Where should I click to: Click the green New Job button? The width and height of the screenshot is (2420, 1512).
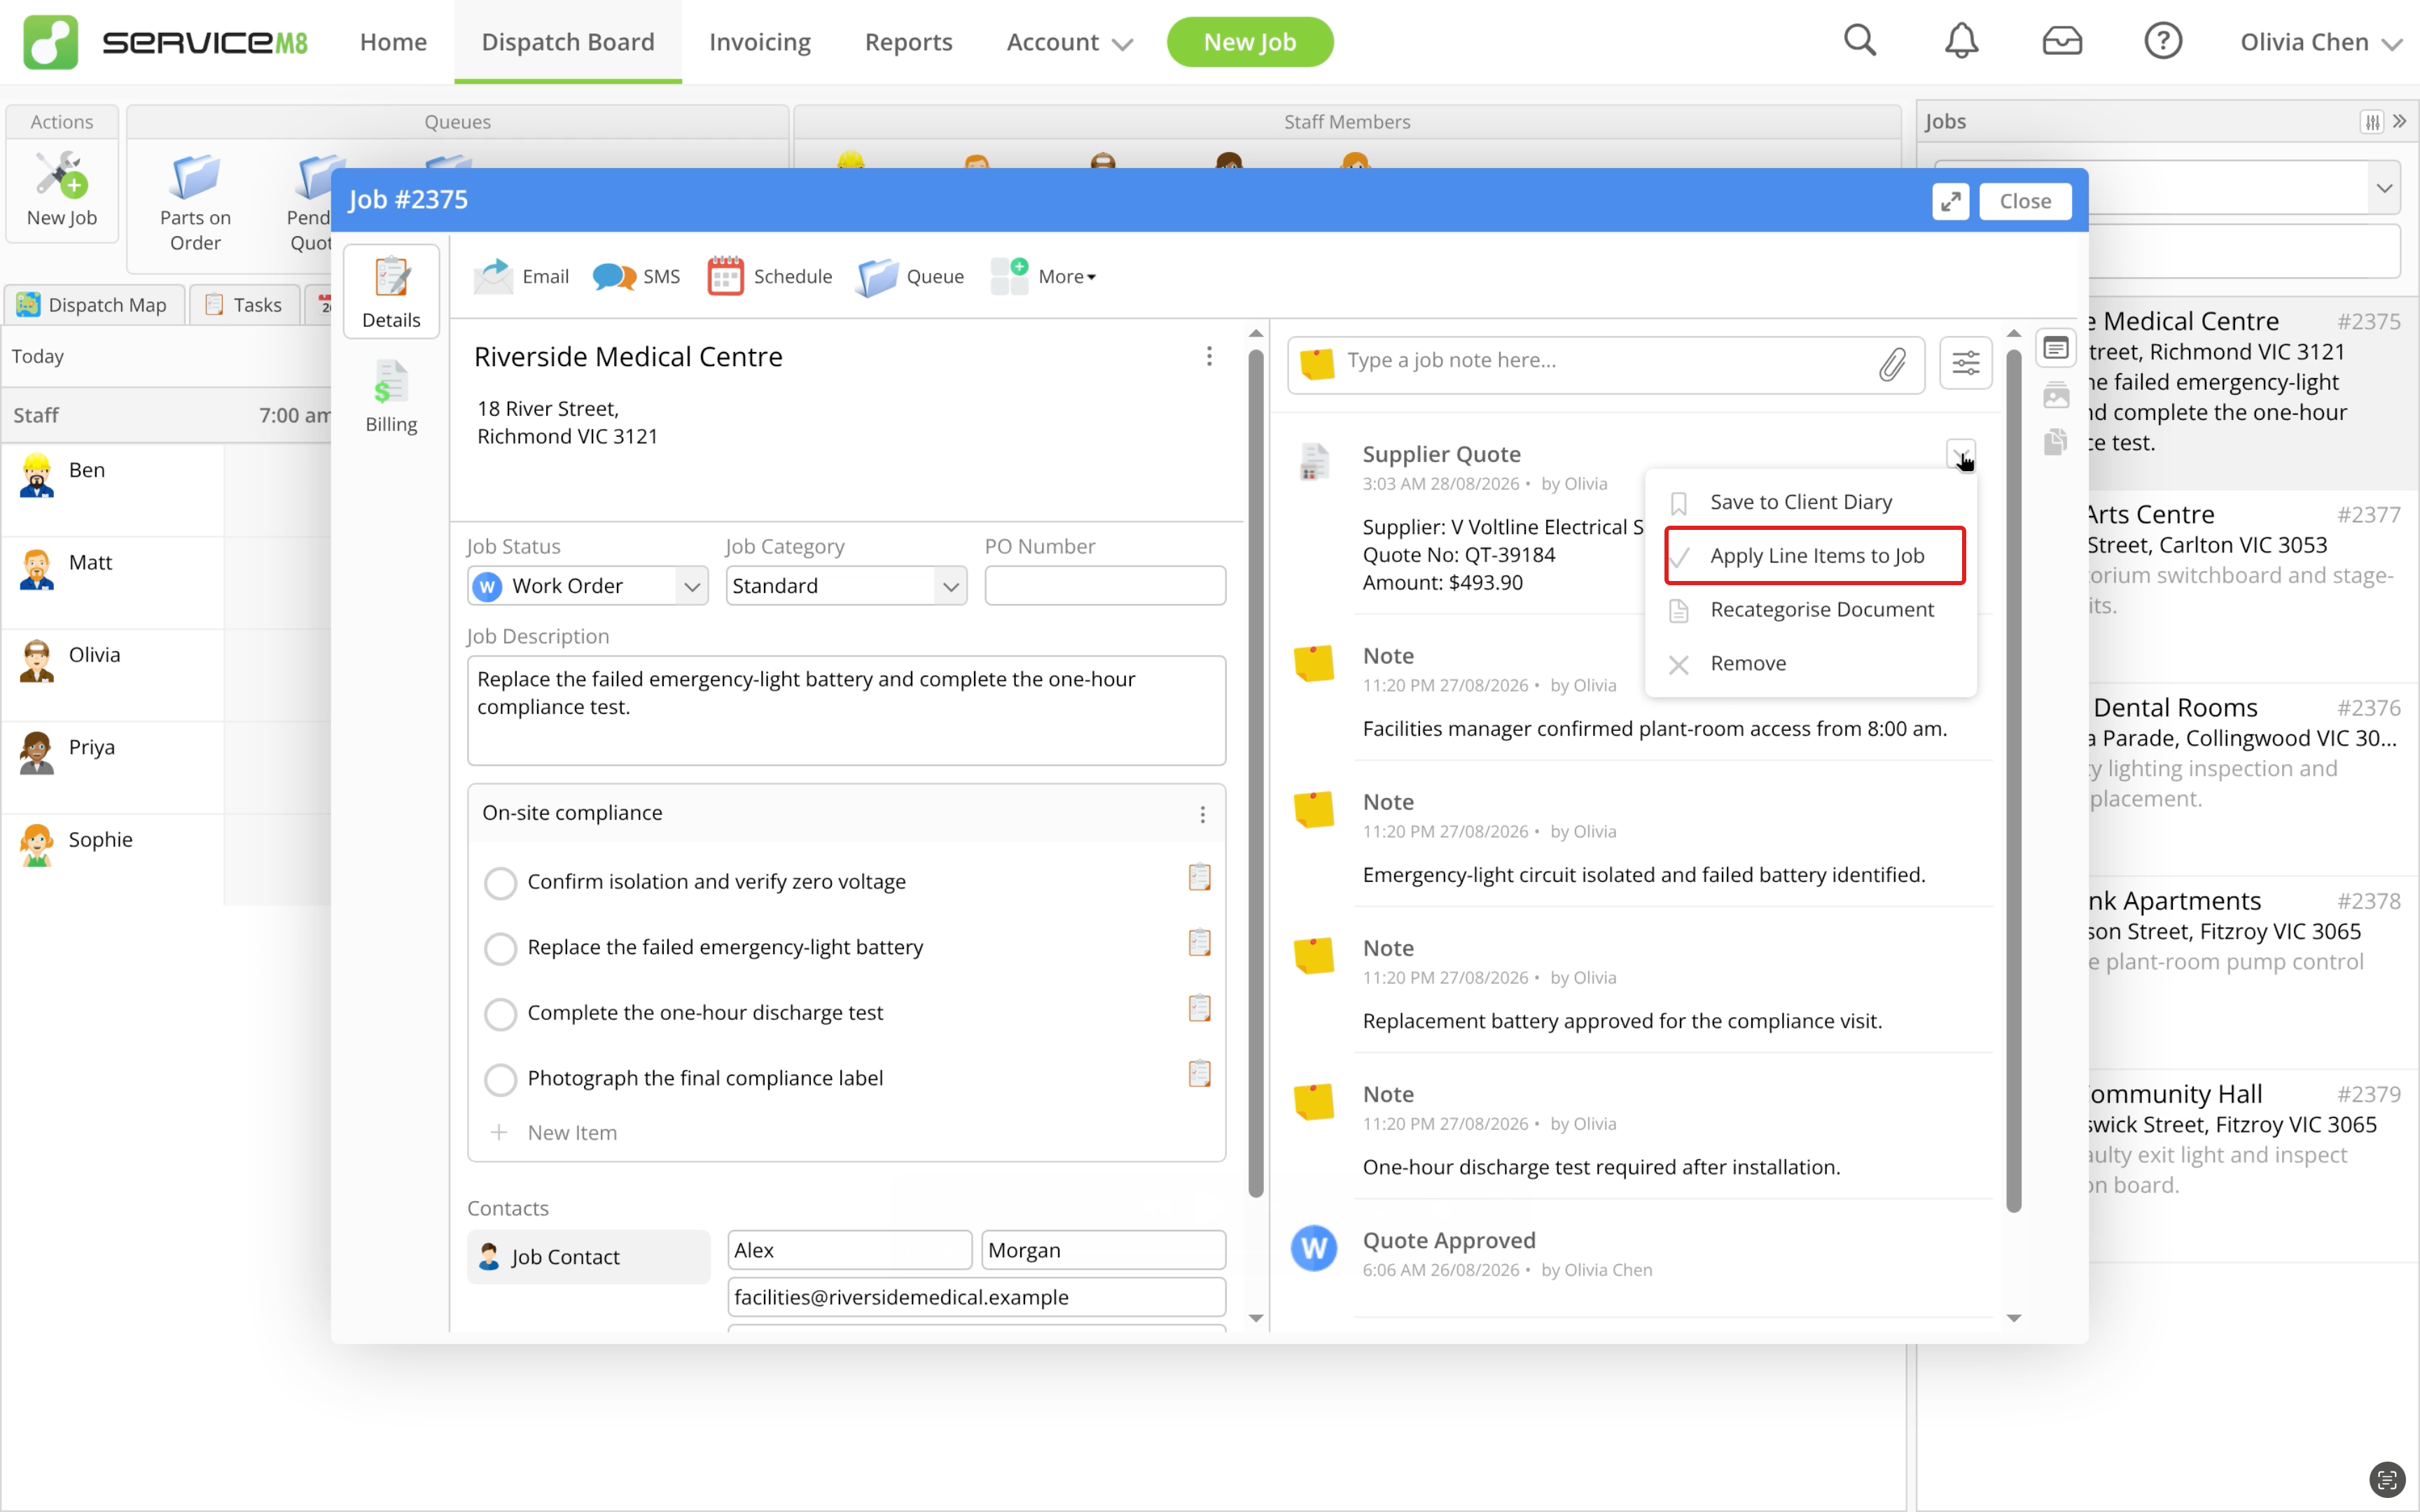[x=1249, y=42]
